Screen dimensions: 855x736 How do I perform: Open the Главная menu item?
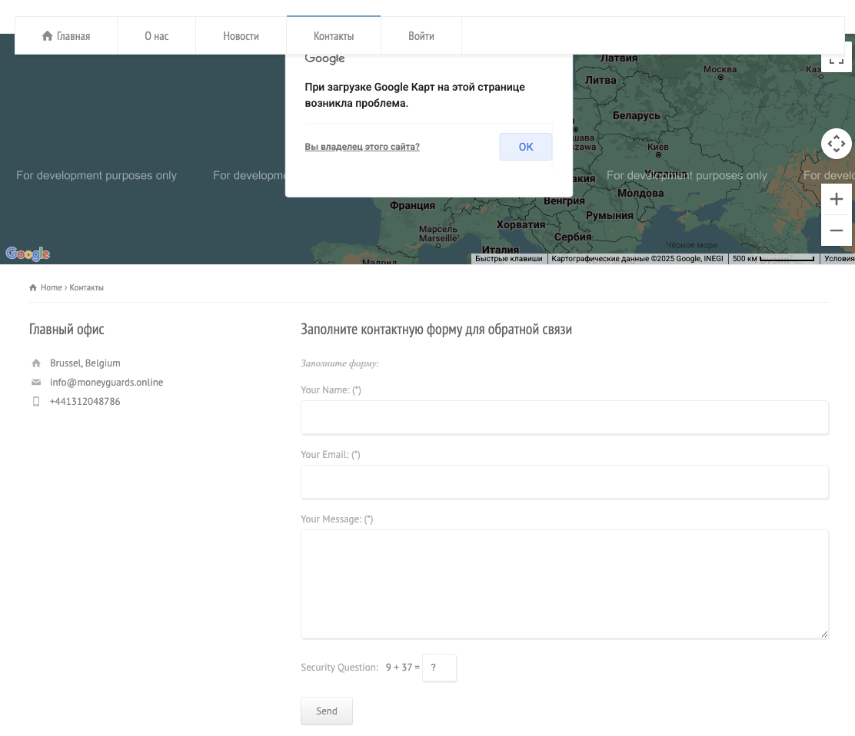(x=66, y=36)
